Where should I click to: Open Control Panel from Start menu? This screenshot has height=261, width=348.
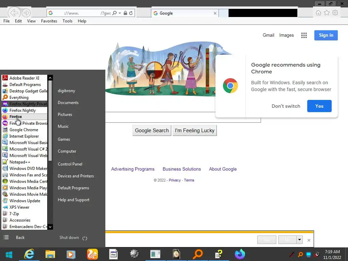click(x=70, y=164)
